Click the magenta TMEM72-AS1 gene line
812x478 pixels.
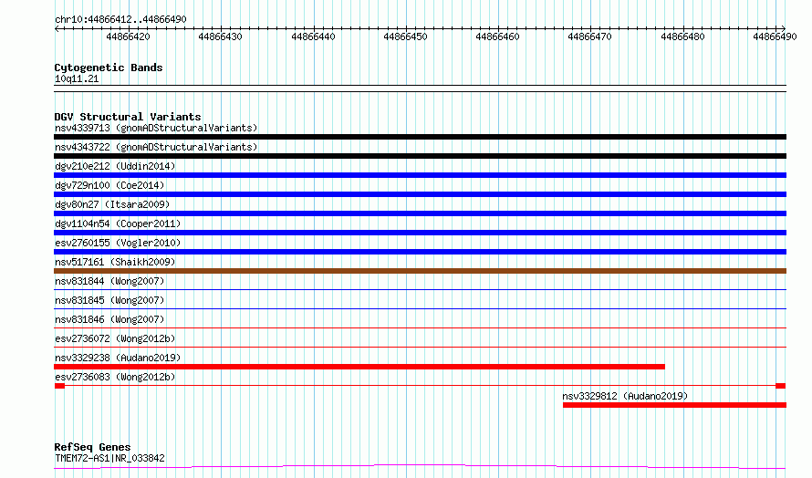coord(420,467)
